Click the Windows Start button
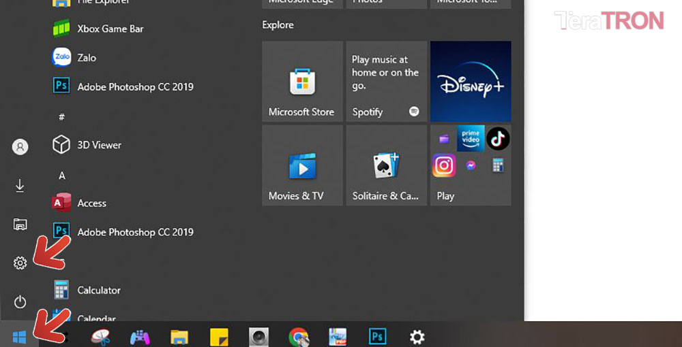The width and height of the screenshot is (682, 347). pos(19,337)
